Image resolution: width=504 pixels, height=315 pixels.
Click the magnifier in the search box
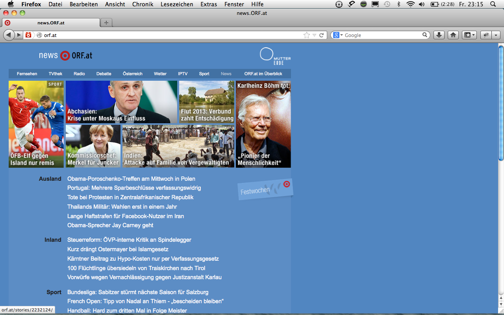click(425, 35)
